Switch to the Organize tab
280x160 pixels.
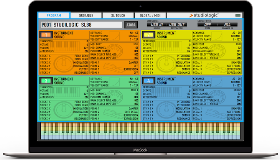[86, 15]
